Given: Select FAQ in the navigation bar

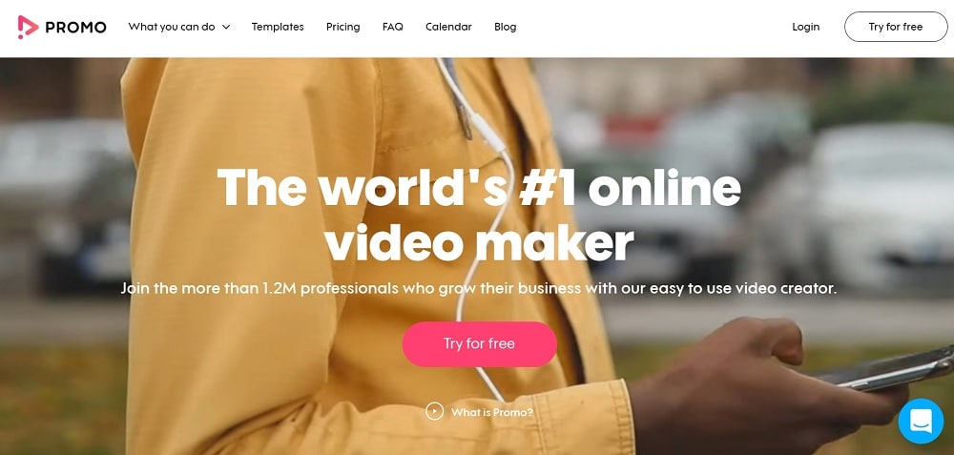Looking at the screenshot, I should (x=392, y=27).
